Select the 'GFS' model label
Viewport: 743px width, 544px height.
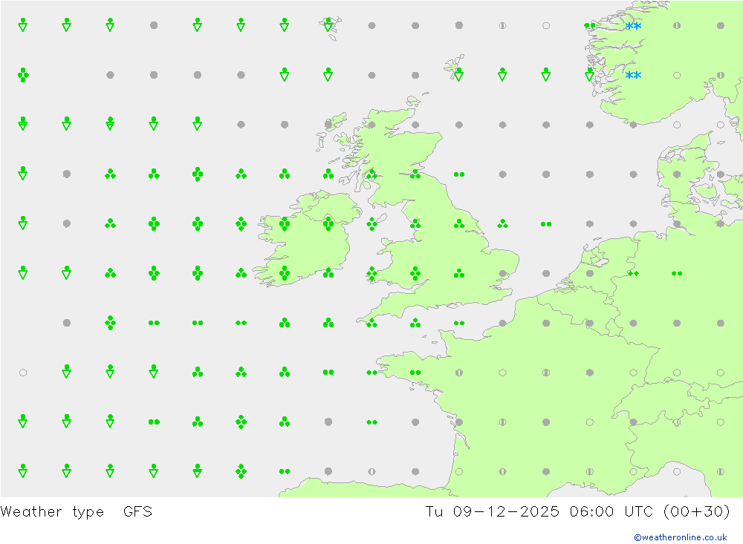click(x=137, y=512)
